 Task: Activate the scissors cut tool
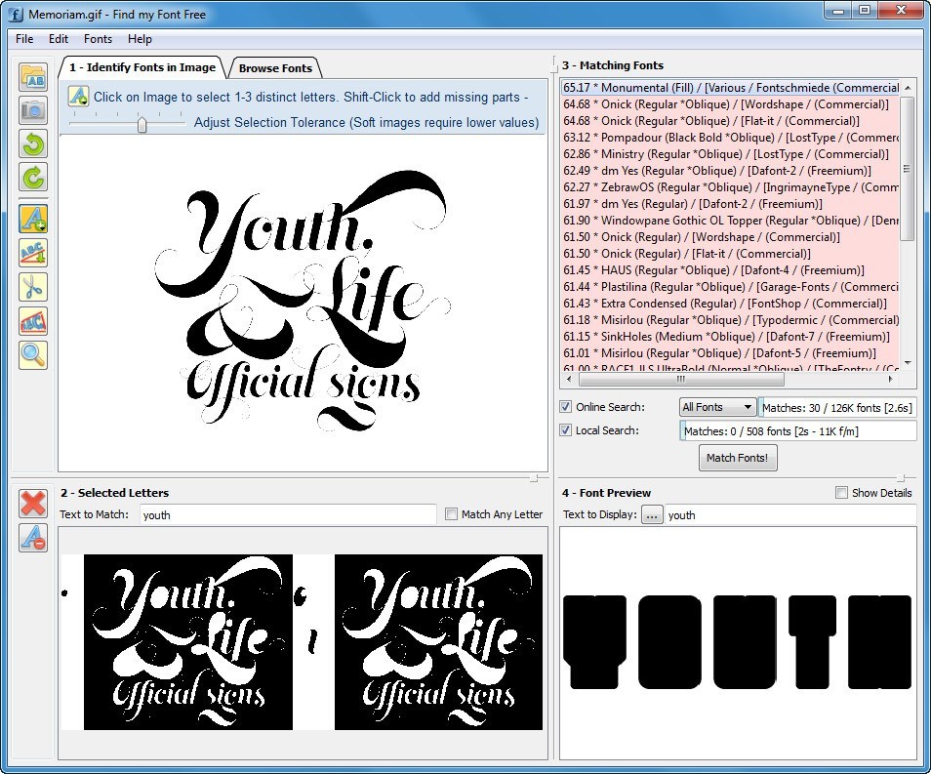point(33,288)
